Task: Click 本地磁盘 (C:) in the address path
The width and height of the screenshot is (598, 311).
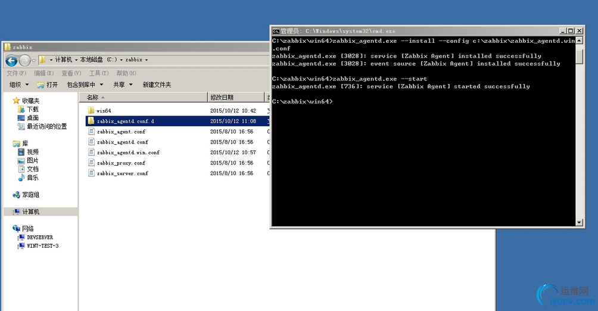Action: (x=98, y=60)
